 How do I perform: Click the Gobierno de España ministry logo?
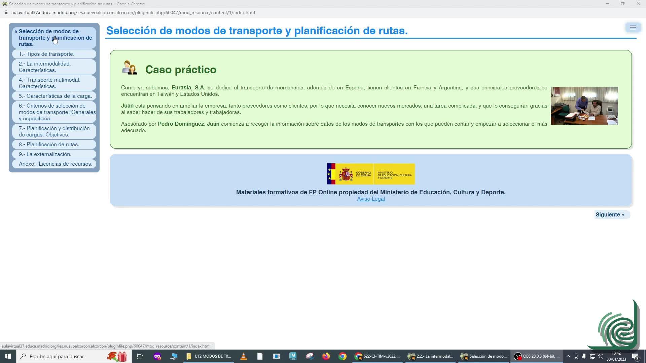coord(371,174)
